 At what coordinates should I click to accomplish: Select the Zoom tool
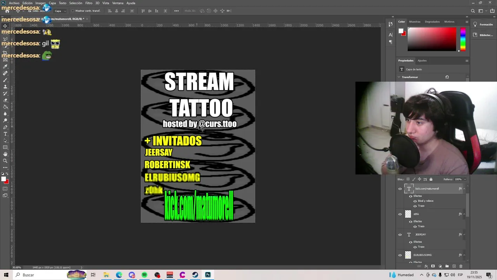pyautogui.click(x=5, y=161)
